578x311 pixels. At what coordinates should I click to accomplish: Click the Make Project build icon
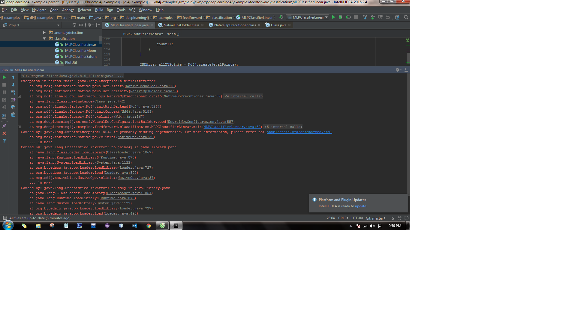(x=281, y=17)
